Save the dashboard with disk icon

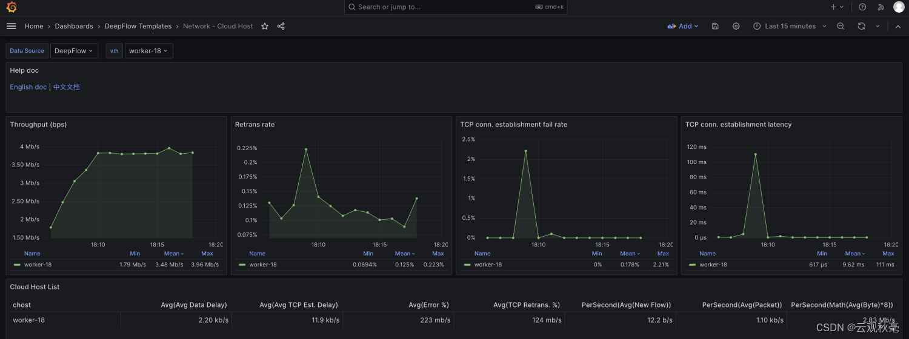[715, 26]
